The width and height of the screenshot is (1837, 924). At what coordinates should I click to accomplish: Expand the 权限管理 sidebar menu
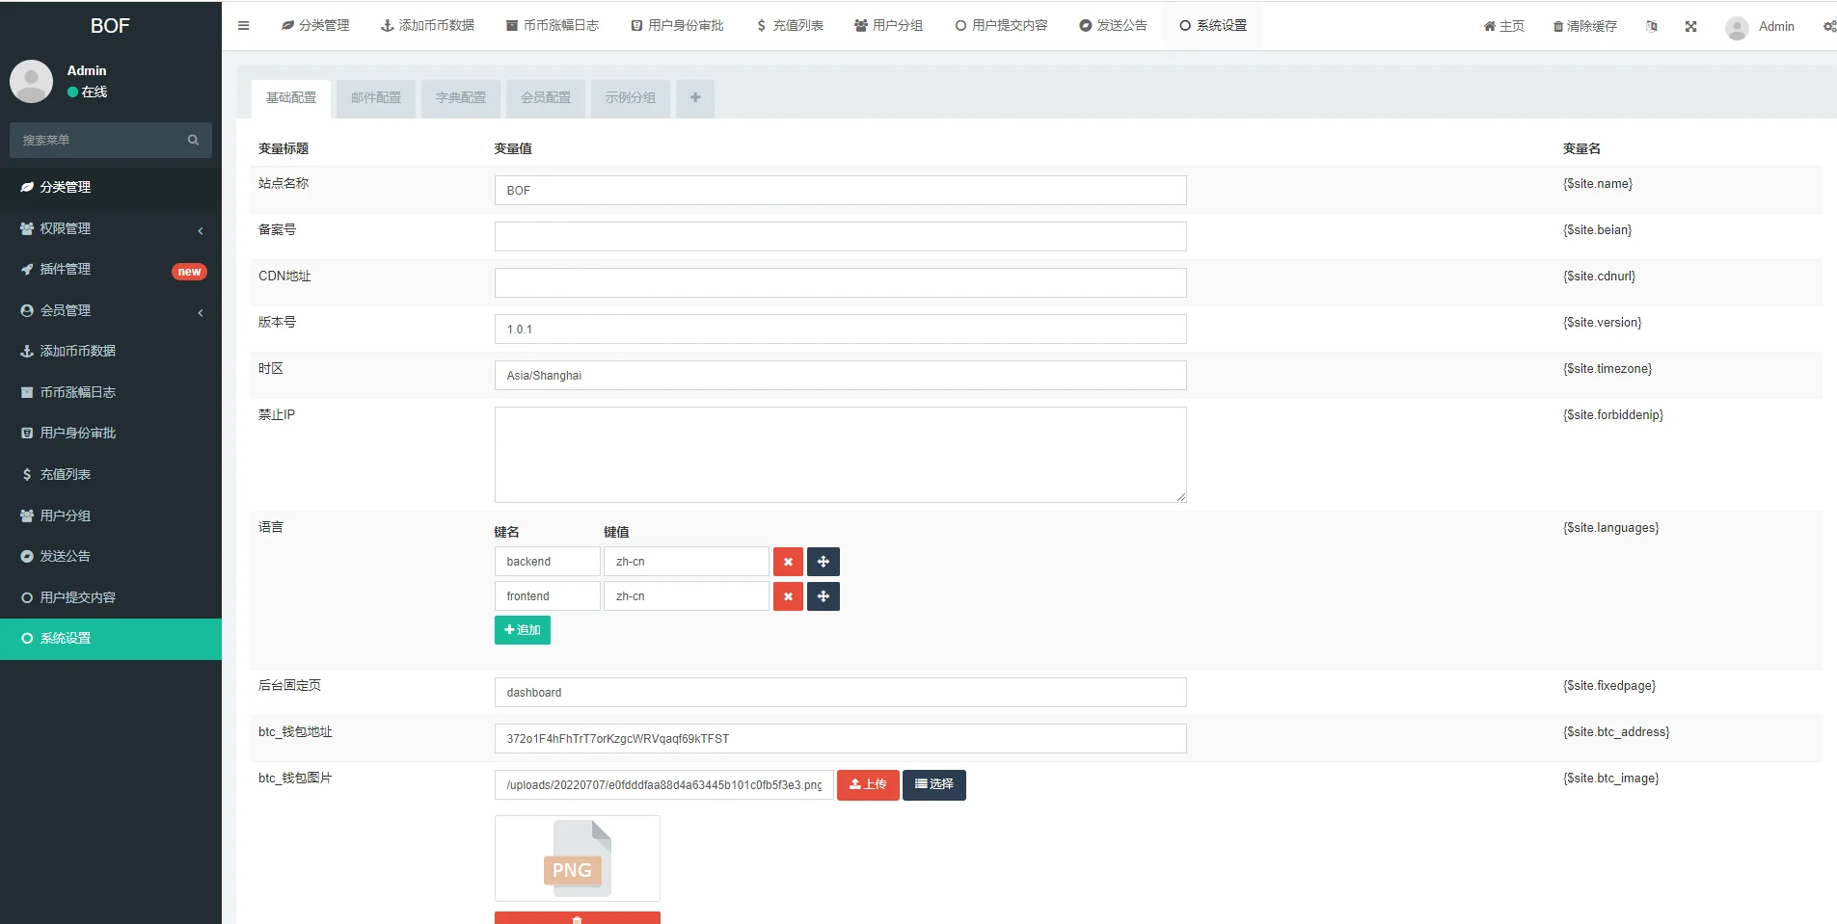click(111, 229)
